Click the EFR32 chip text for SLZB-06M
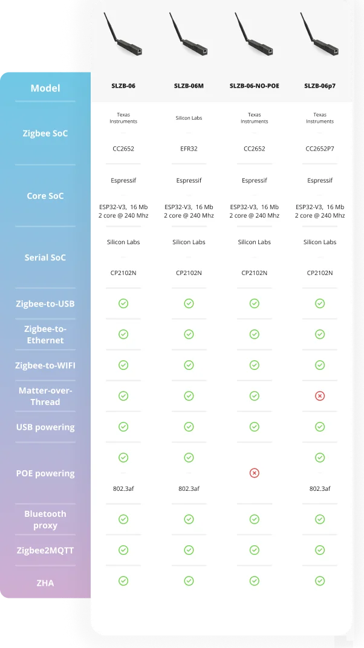364x648 pixels. 189,149
